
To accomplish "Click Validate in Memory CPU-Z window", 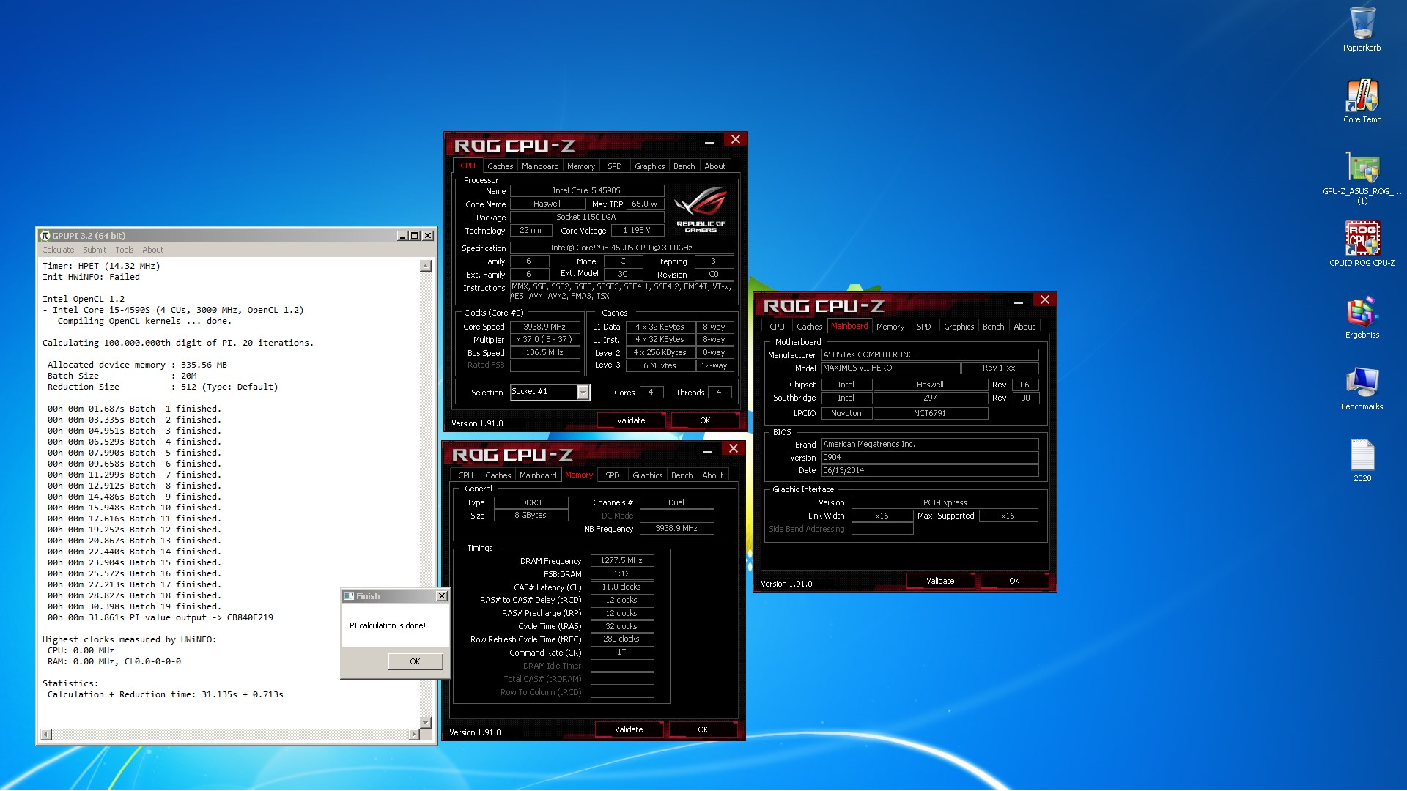I will [629, 729].
